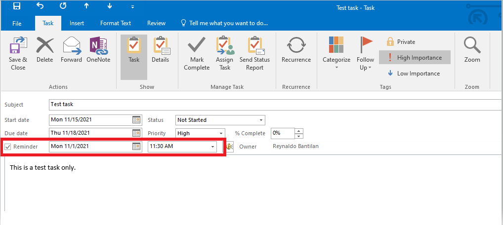The width and height of the screenshot is (503, 225).
Task: Open the Reminder date calendar picker
Action: pos(137,147)
